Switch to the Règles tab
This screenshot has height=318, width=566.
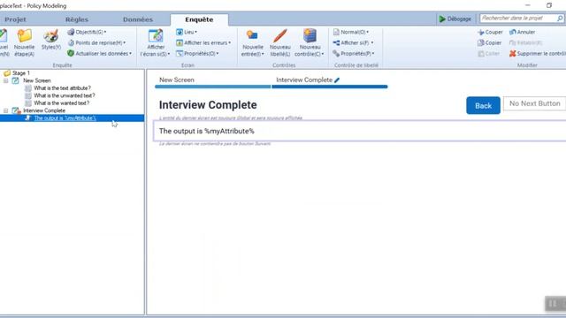[77, 19]
